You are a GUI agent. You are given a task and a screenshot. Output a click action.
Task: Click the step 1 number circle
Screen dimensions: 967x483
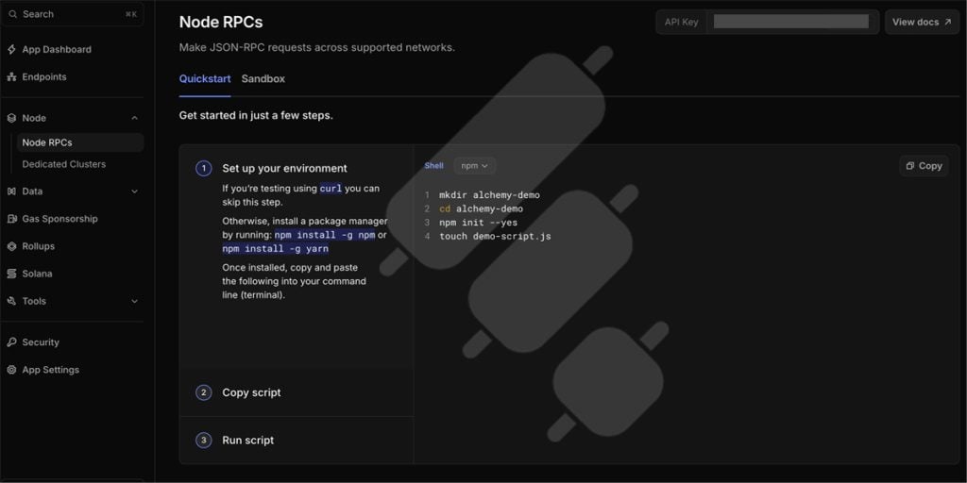click(204, 168)
